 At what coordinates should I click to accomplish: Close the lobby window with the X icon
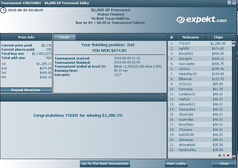(234, 2)
